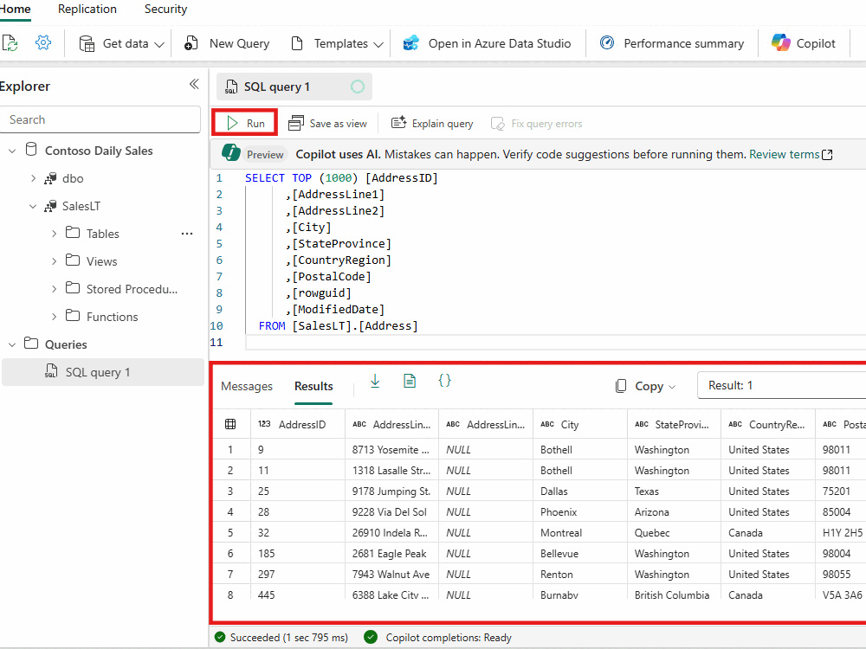Click the Fix query errors icon
The width and height of the screenshot is (866, 649).
coord(498,124)
